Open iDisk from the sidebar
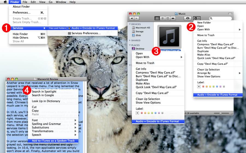 pos(139,35)
